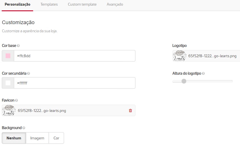This screenshot has height=145, width=240.
Task: Click the #ffffff hex color input field
Action: point(75,83)
